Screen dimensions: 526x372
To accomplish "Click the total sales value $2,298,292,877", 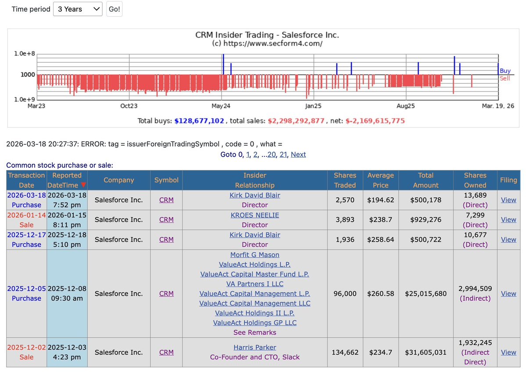I will pyautogui.click(x=296, y=121).
